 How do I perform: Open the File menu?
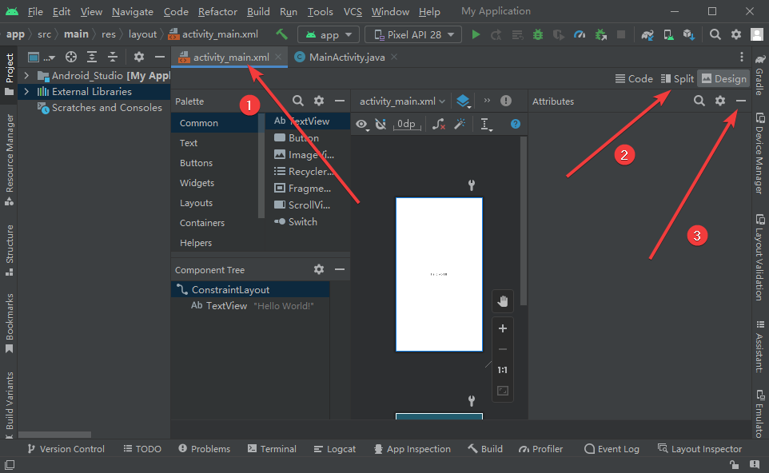click(x=35, y=11)
